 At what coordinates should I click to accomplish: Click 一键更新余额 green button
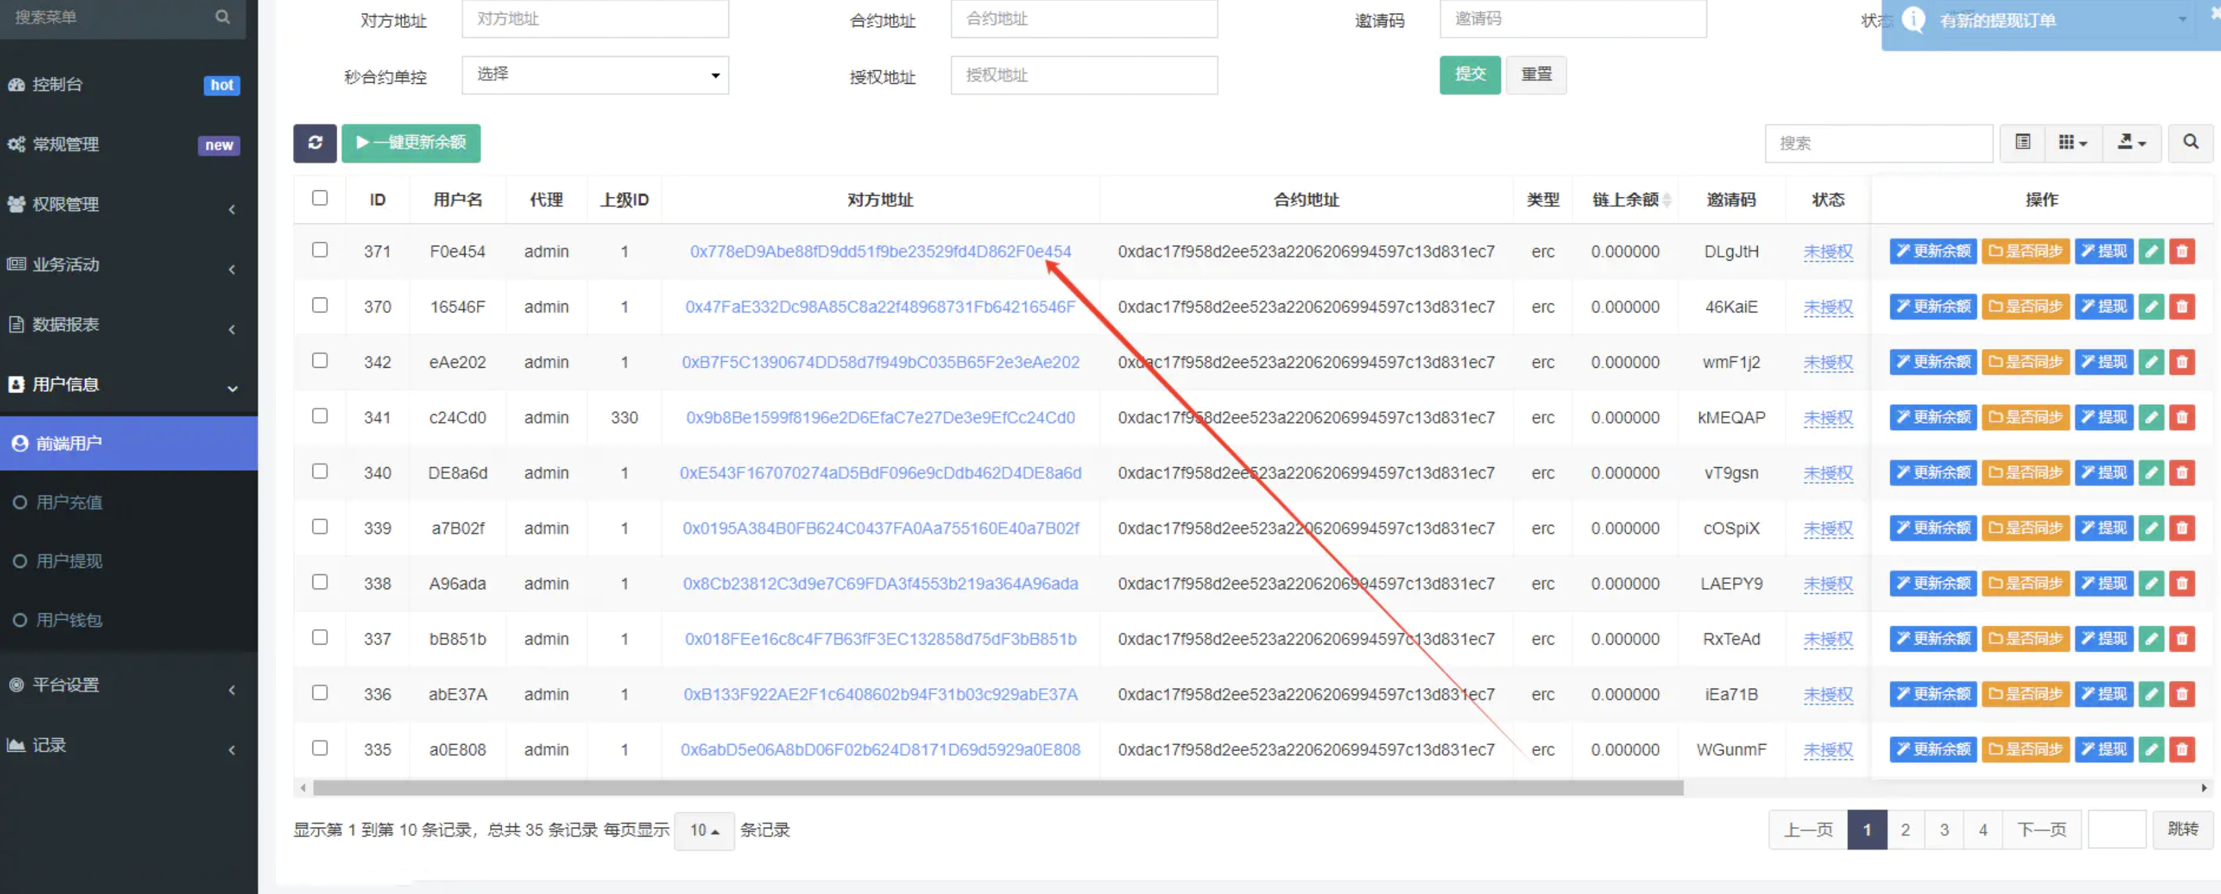tap(411, 142)
